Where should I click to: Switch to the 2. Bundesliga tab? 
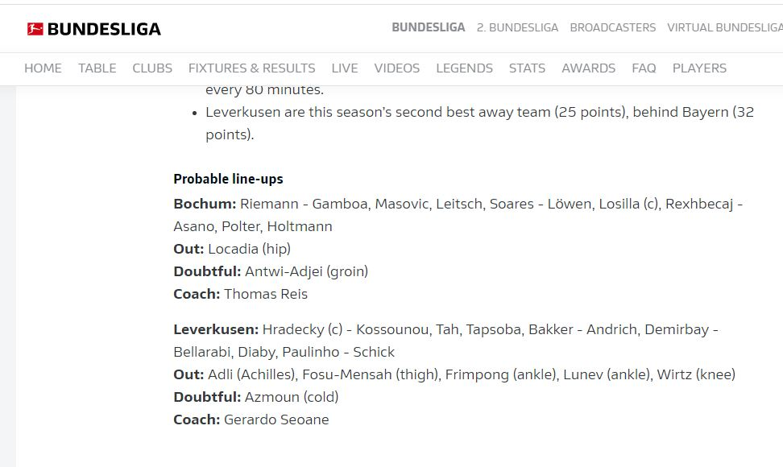tap(517, 27)
